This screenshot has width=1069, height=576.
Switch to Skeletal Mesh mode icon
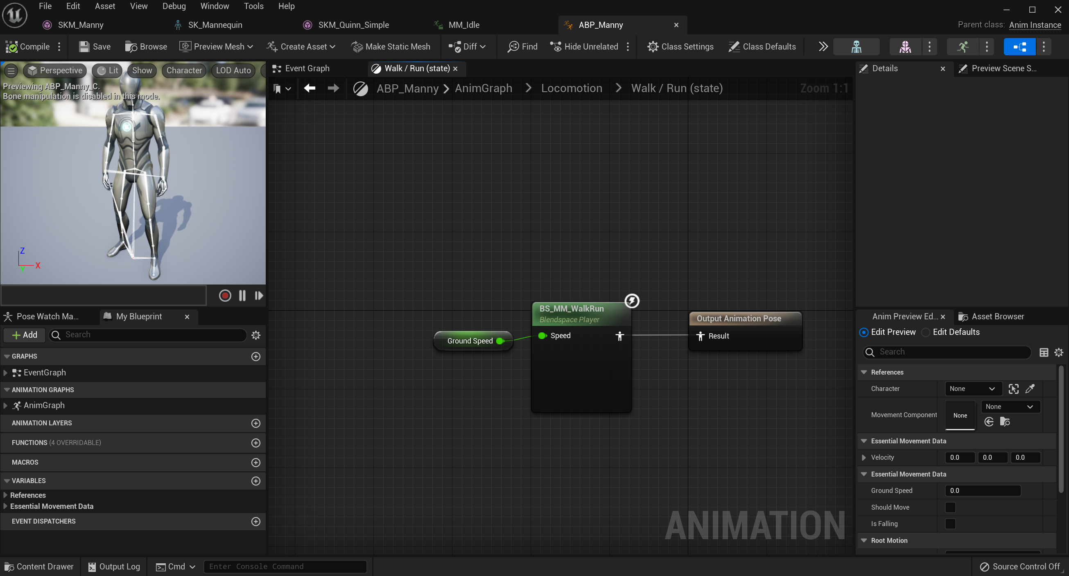coord(905,47)
